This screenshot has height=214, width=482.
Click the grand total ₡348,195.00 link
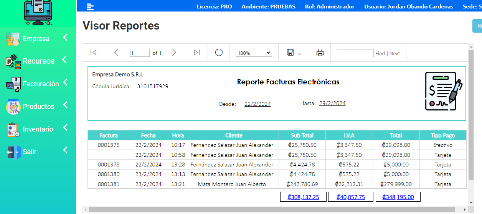point(397,197)
